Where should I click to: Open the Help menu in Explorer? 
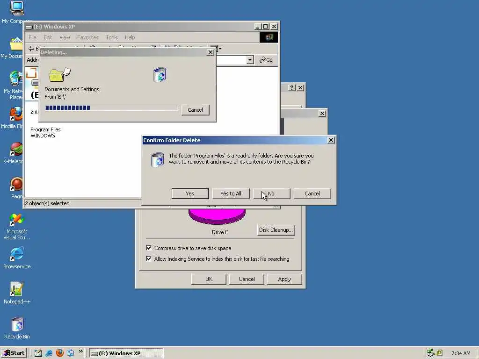[130, 37]
